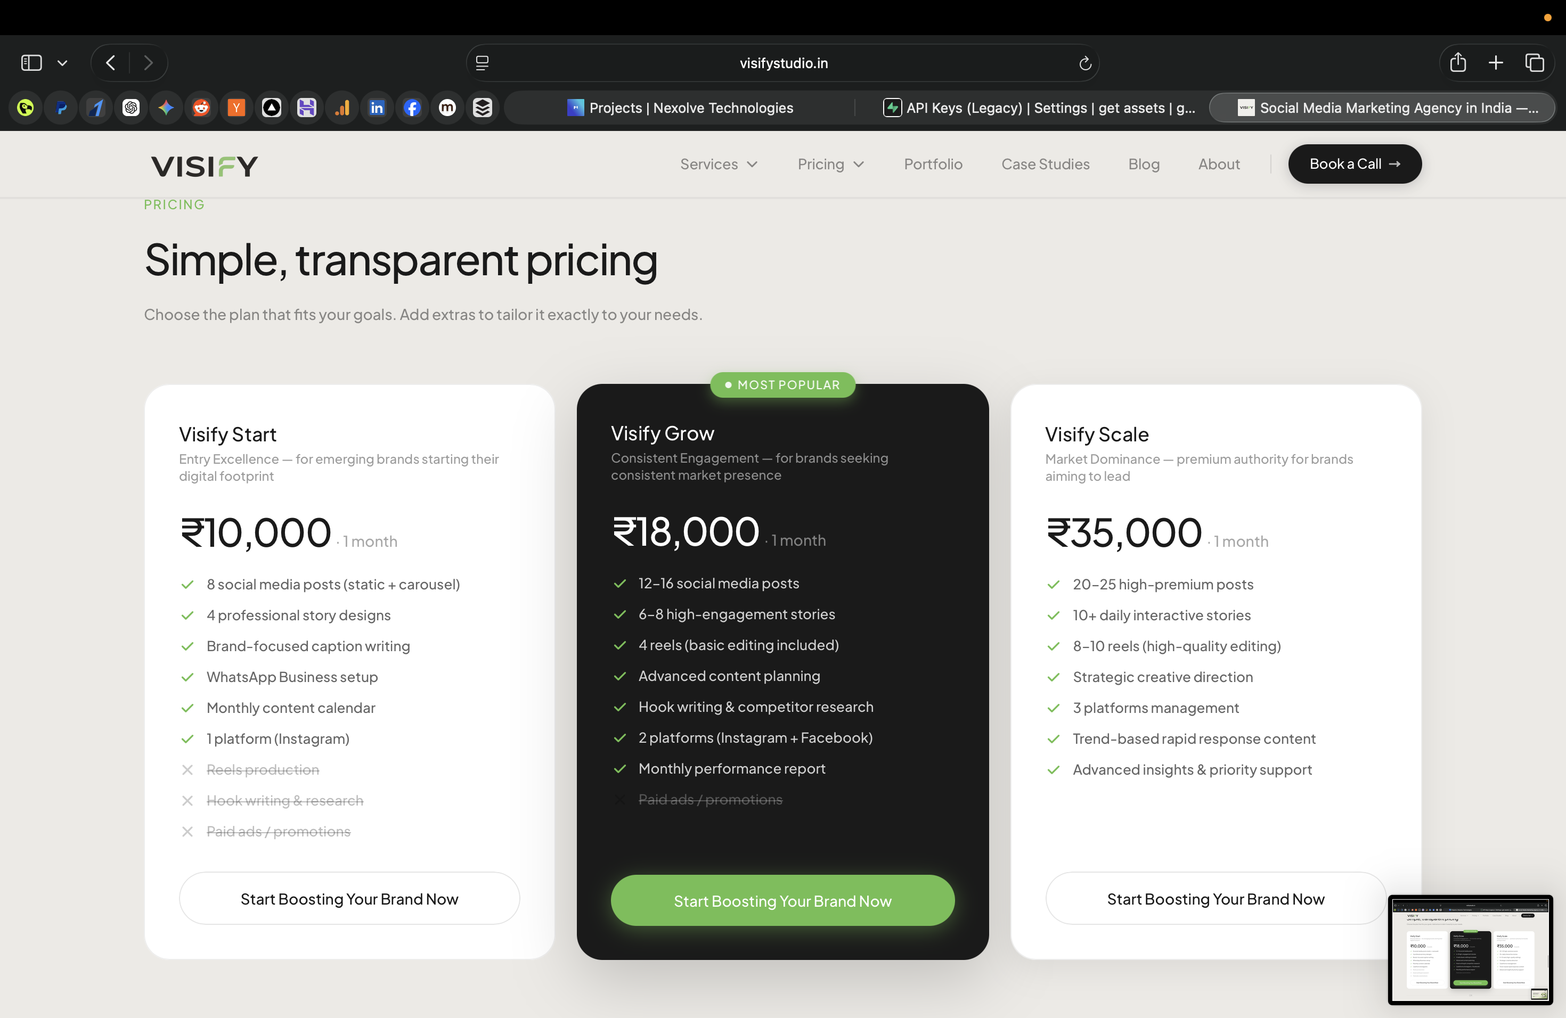
Task: Open the Buffer stacked-layers pinned tab
Action: click(x=482, y=108)
